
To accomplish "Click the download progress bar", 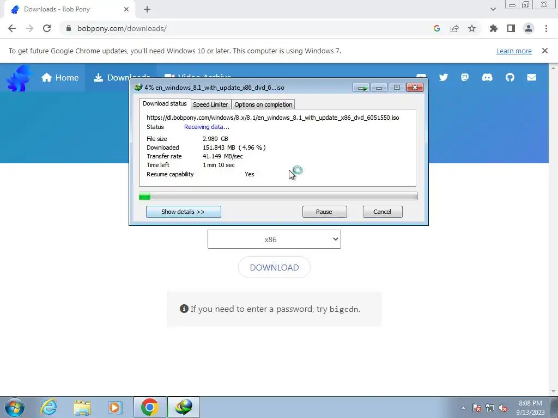I will [278, 196].
